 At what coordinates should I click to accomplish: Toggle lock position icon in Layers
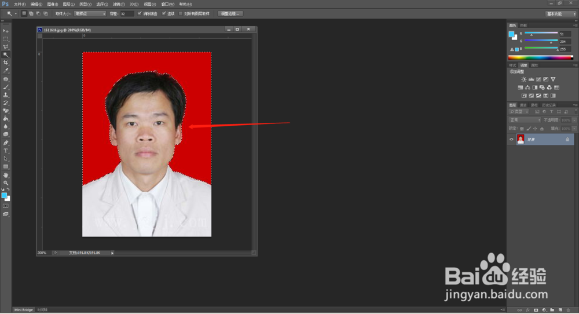pyautogui.click(x=535, y=129)
